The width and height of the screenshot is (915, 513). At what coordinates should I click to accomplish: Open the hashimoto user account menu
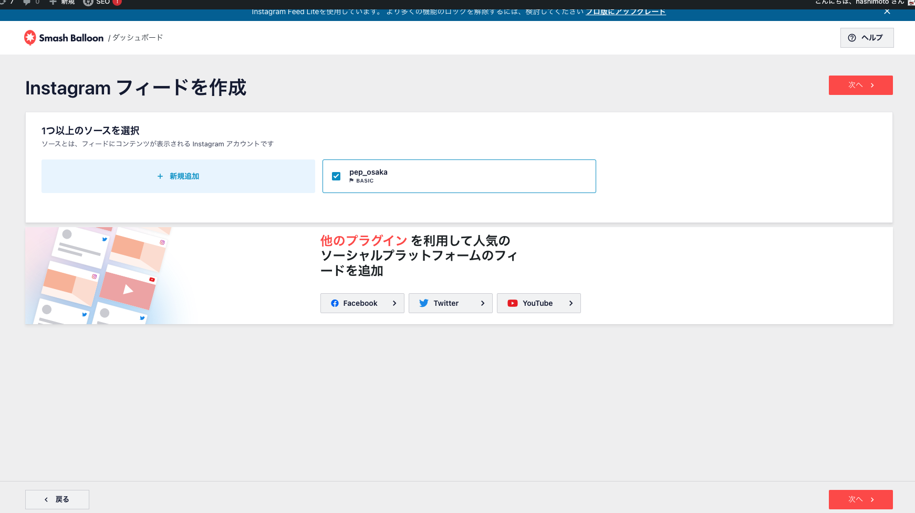[865, 3]
